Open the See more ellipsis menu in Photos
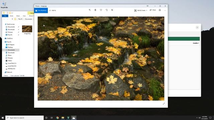The image size is (214, 120). 165,10
